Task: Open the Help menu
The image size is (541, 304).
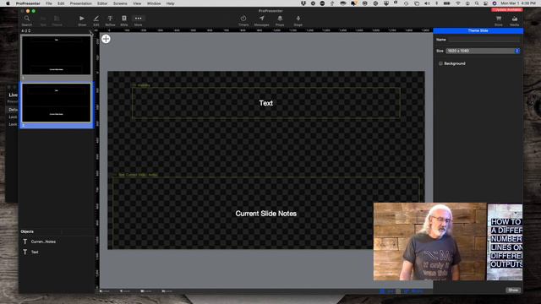Action: pyautogui.click(x=170, y=3)
